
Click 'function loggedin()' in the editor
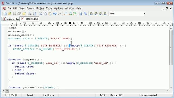point(24,60)
